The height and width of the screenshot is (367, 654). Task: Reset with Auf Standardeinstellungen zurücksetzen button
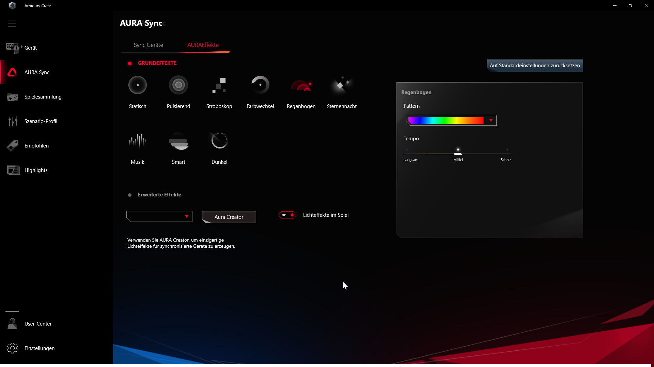point(534,66)
